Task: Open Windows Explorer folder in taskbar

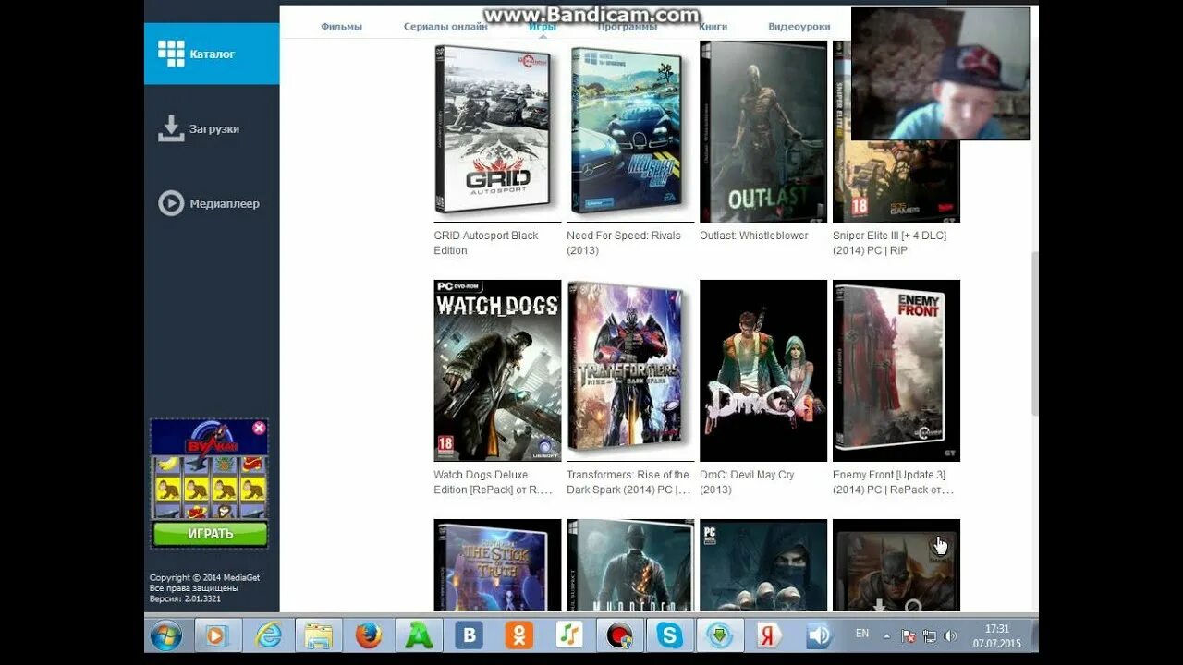Action: 319,635
